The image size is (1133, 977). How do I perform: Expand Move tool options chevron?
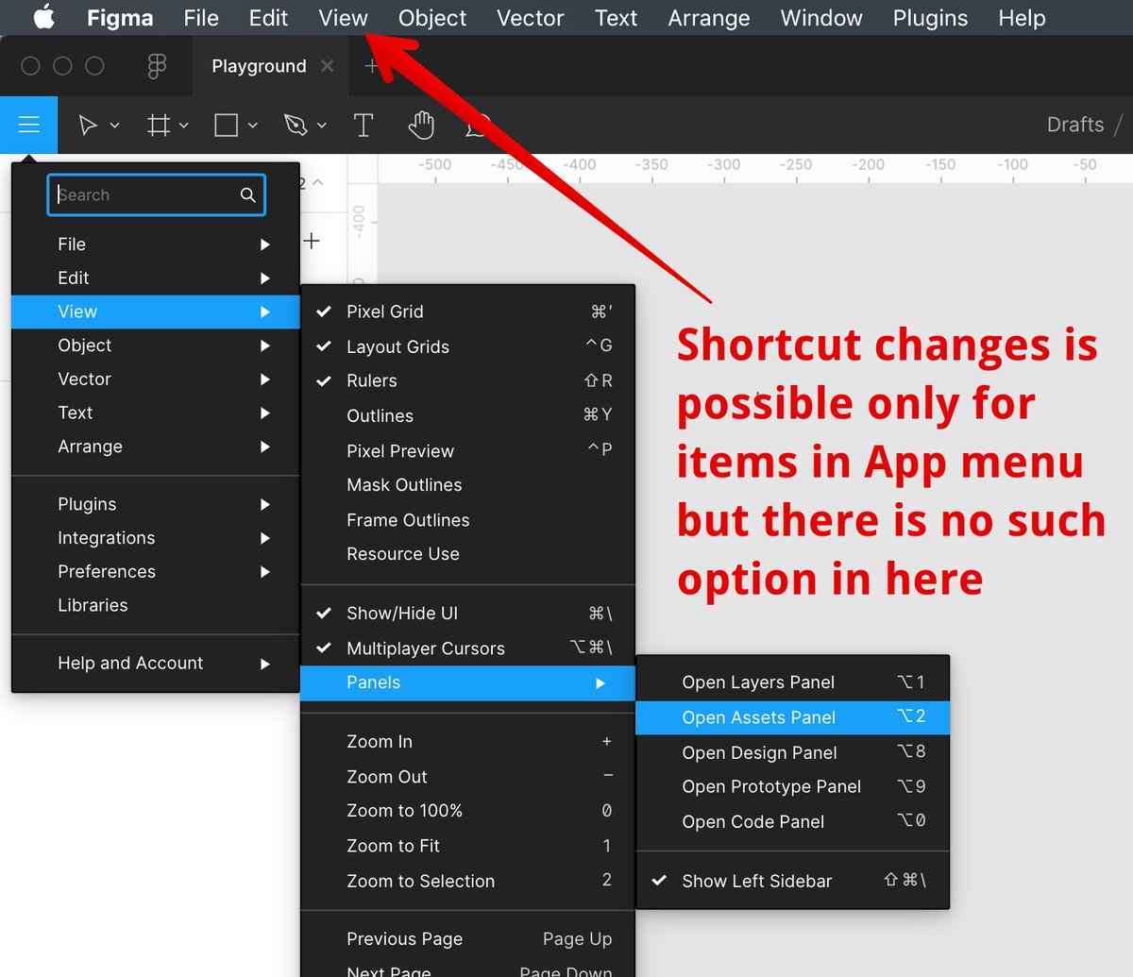115,126
